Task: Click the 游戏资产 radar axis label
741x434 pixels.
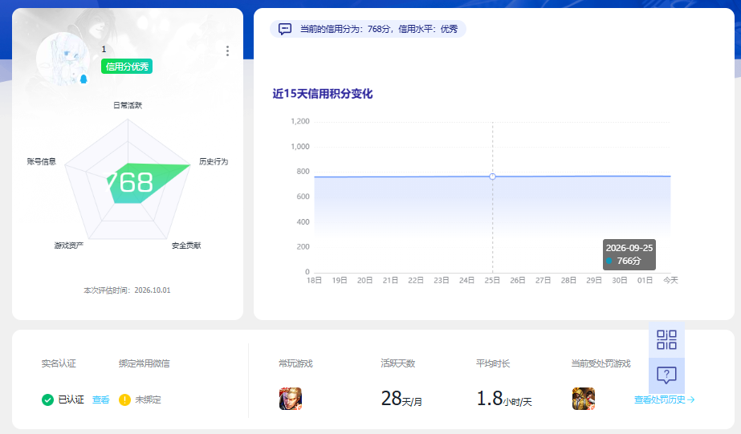Action: 69,245
